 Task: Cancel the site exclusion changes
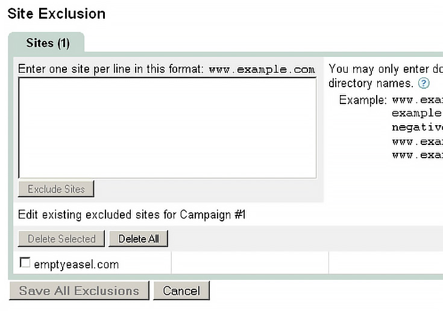coord(181,291)
